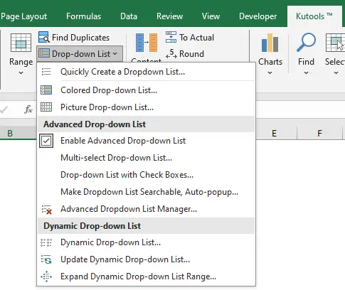Click the Quickly Create a Dropdown List icon

(46, 72)
